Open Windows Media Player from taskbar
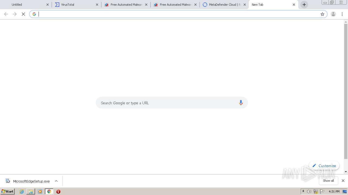Screen dimensions: 348x195 (x=40, y=191)
